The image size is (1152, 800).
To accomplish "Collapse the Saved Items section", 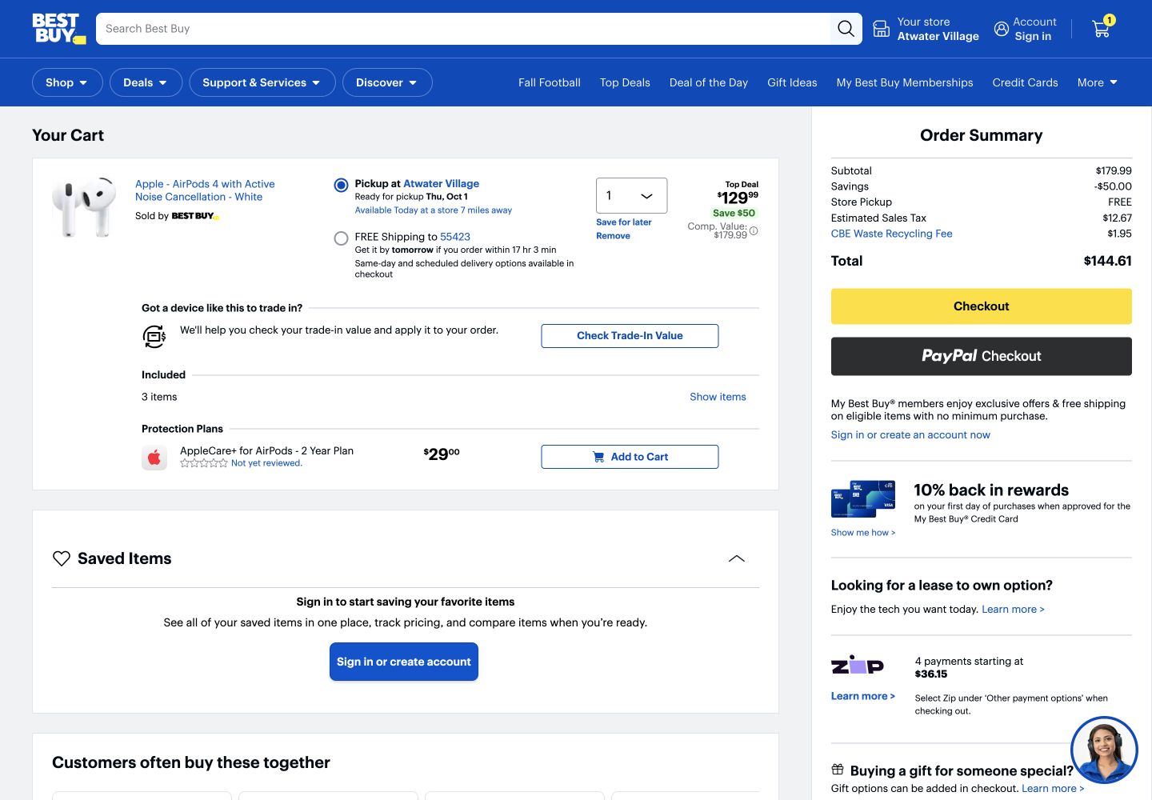I will [x=737, y=558].
